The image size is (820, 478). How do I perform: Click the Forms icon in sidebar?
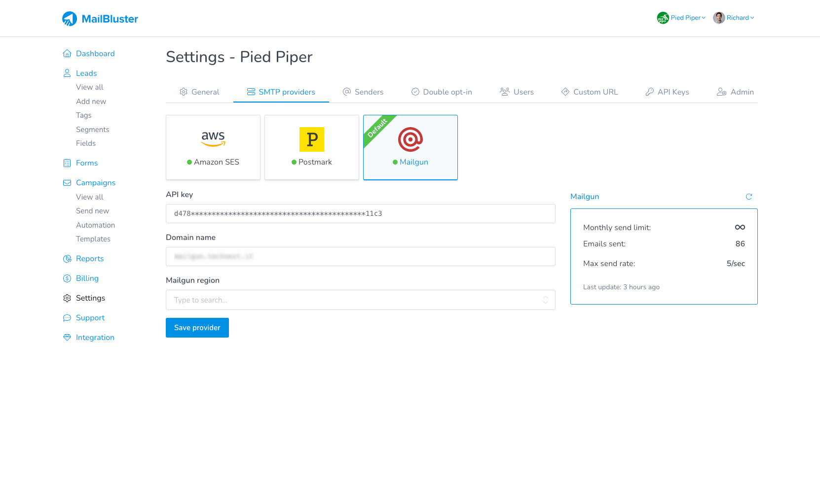pyautogui.click(x=67, y=163)
